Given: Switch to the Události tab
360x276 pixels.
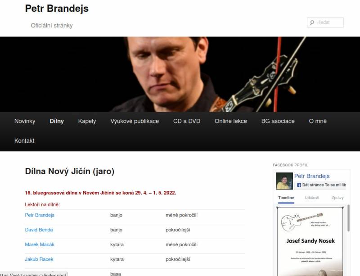Looking at the screenshot, I should click(312, 198).
